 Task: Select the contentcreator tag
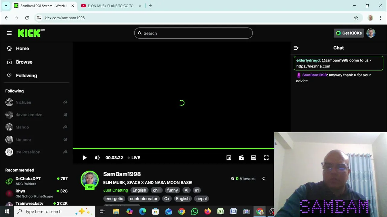(144, 199)
